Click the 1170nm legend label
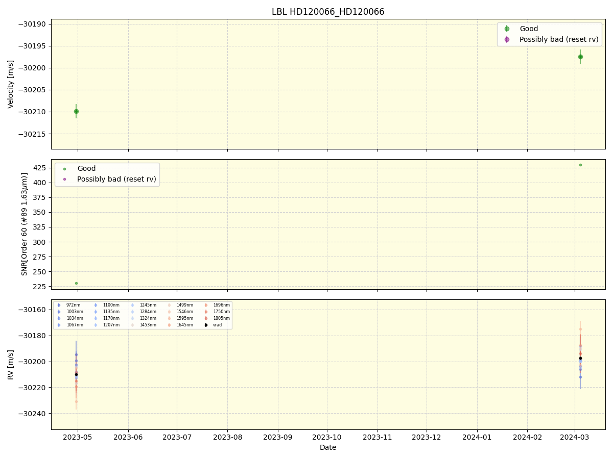Image resolution: width=613 pixels, height=459 pixels. (111, 318)
